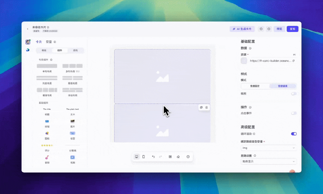Select 宽度固定 mode option
The width and height of the screenshot is (323, 194).
pos(255,86)
